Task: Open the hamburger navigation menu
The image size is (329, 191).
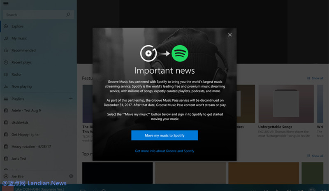Action: click(6, 4)
